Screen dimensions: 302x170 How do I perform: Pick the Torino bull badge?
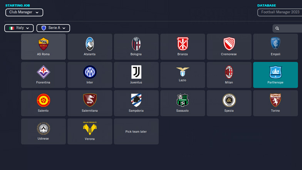point(275,100)
